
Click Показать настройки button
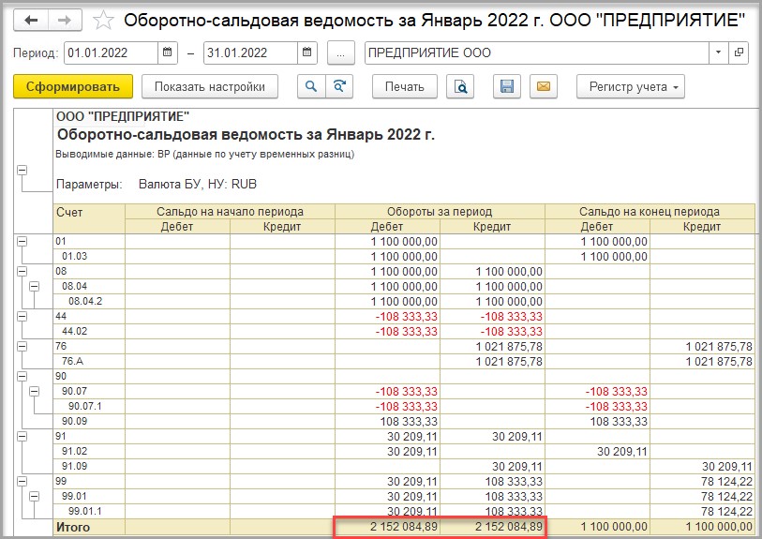209,86
